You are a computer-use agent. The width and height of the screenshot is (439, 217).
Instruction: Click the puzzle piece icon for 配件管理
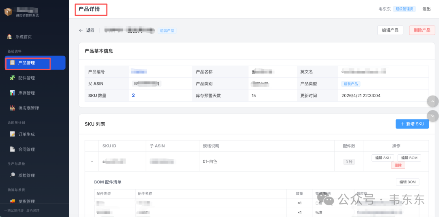[12, 78]
